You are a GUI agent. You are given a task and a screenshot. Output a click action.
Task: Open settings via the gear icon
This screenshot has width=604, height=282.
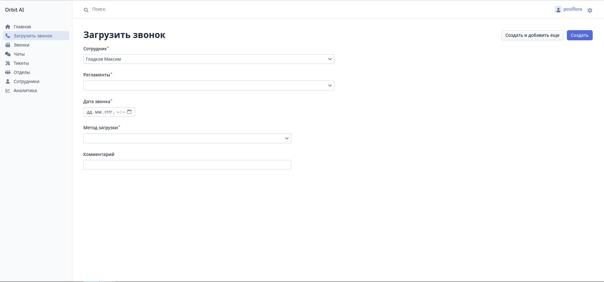point(590,10)
